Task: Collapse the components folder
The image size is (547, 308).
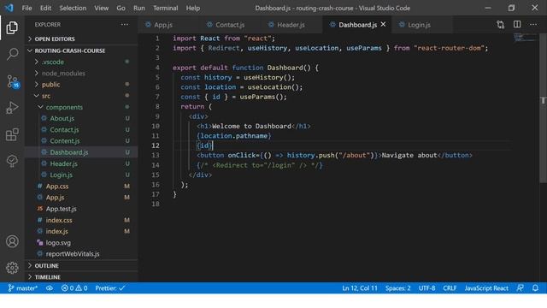Action: [81, 107]
